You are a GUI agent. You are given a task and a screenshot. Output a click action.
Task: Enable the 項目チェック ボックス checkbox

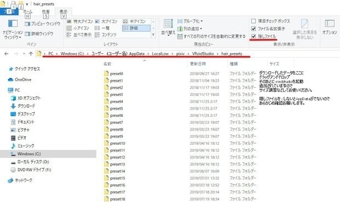tap(253, 21)
